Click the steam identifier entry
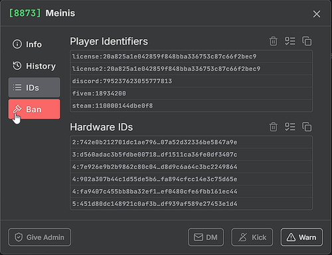The width and height of the screenshot is (332, 255). 191,106
